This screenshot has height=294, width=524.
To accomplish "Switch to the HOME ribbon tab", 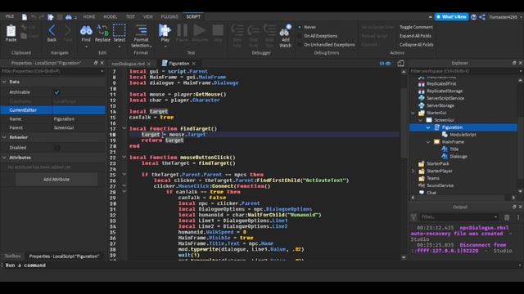I will pos(89,16).
